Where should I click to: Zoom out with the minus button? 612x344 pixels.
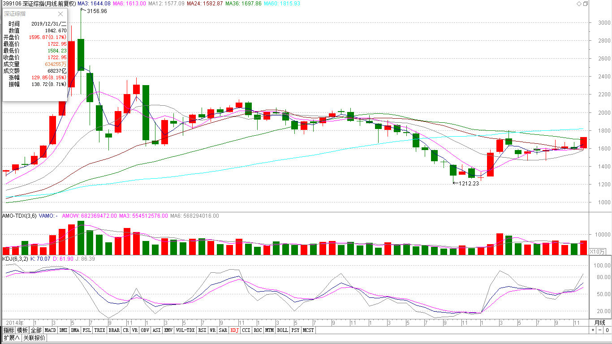tap(599, 330)
